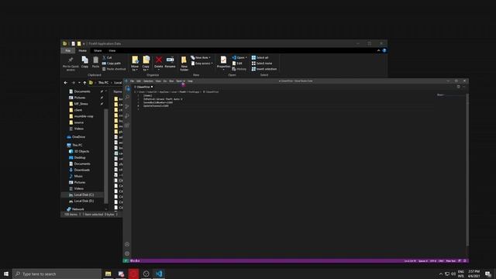Click Pin to Quick access in File Explorer ribbon

pyautogui.click(x=71, y=63)
